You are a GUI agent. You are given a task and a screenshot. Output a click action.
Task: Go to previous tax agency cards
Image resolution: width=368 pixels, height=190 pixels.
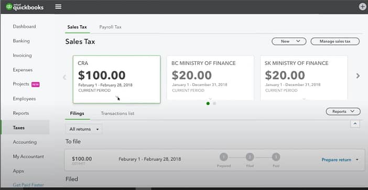point(64,77)
